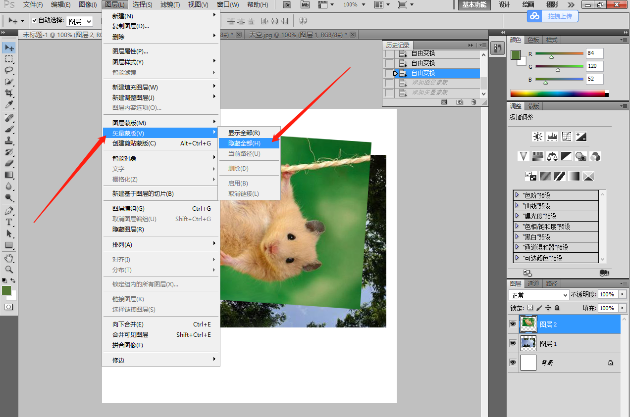Toggle lock transparent pixels
The image size is (630, 417).
coord(530,308)
